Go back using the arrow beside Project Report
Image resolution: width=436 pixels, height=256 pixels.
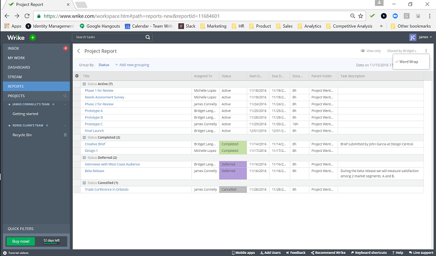78,51
